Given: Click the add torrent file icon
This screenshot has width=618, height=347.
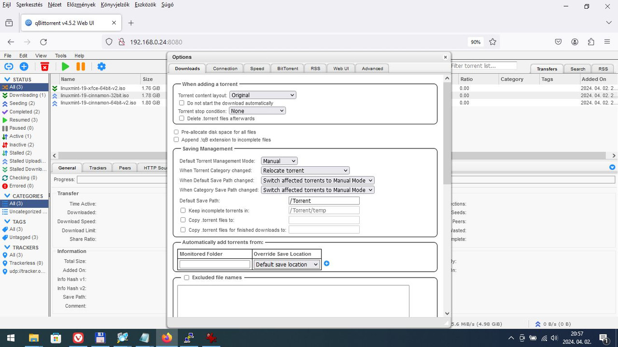Looking at the screenshot, I should [24, 66].
